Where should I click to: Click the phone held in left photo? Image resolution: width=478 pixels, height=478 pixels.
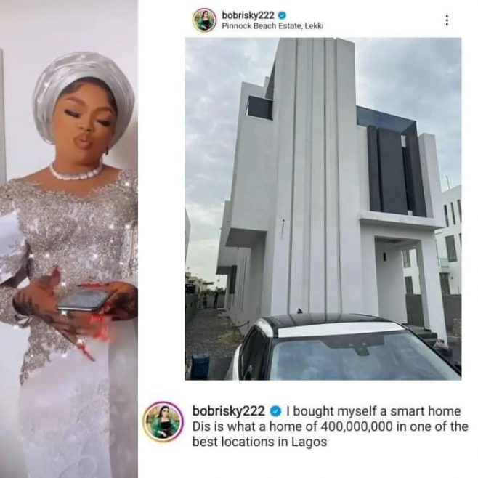tap(84, 299)
